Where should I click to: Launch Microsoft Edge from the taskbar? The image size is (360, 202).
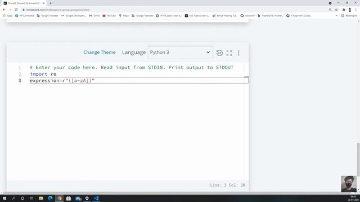coord(50,198)
